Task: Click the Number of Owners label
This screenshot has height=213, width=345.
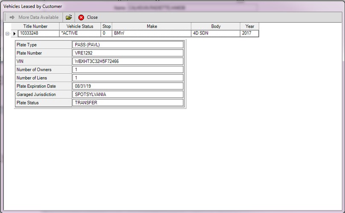Action: click(x=34, y=69)
